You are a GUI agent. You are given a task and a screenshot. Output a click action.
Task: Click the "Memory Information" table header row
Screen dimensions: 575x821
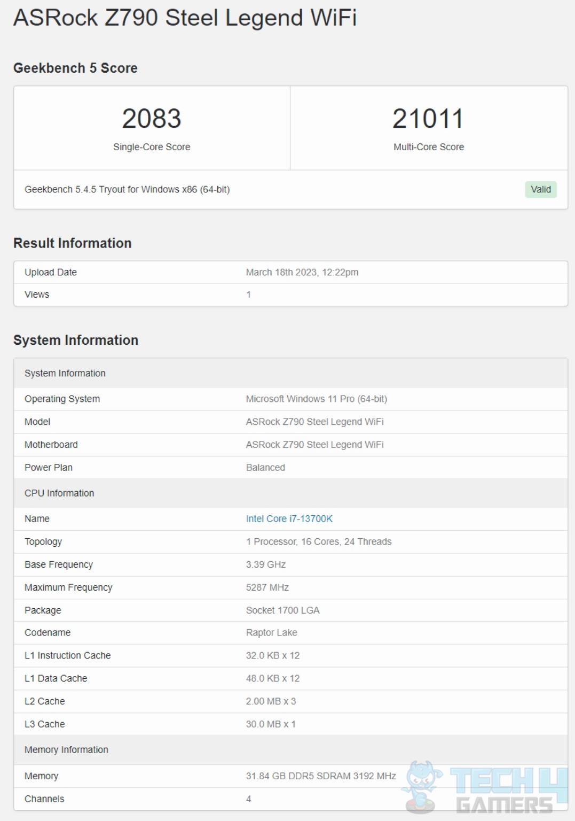coord(290,750)
